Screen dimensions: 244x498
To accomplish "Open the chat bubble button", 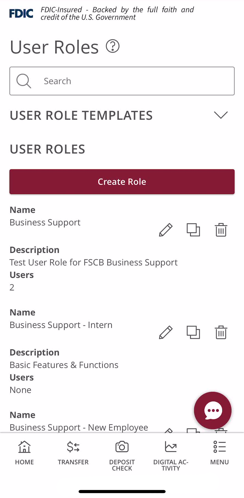I will tap(213, 410).
